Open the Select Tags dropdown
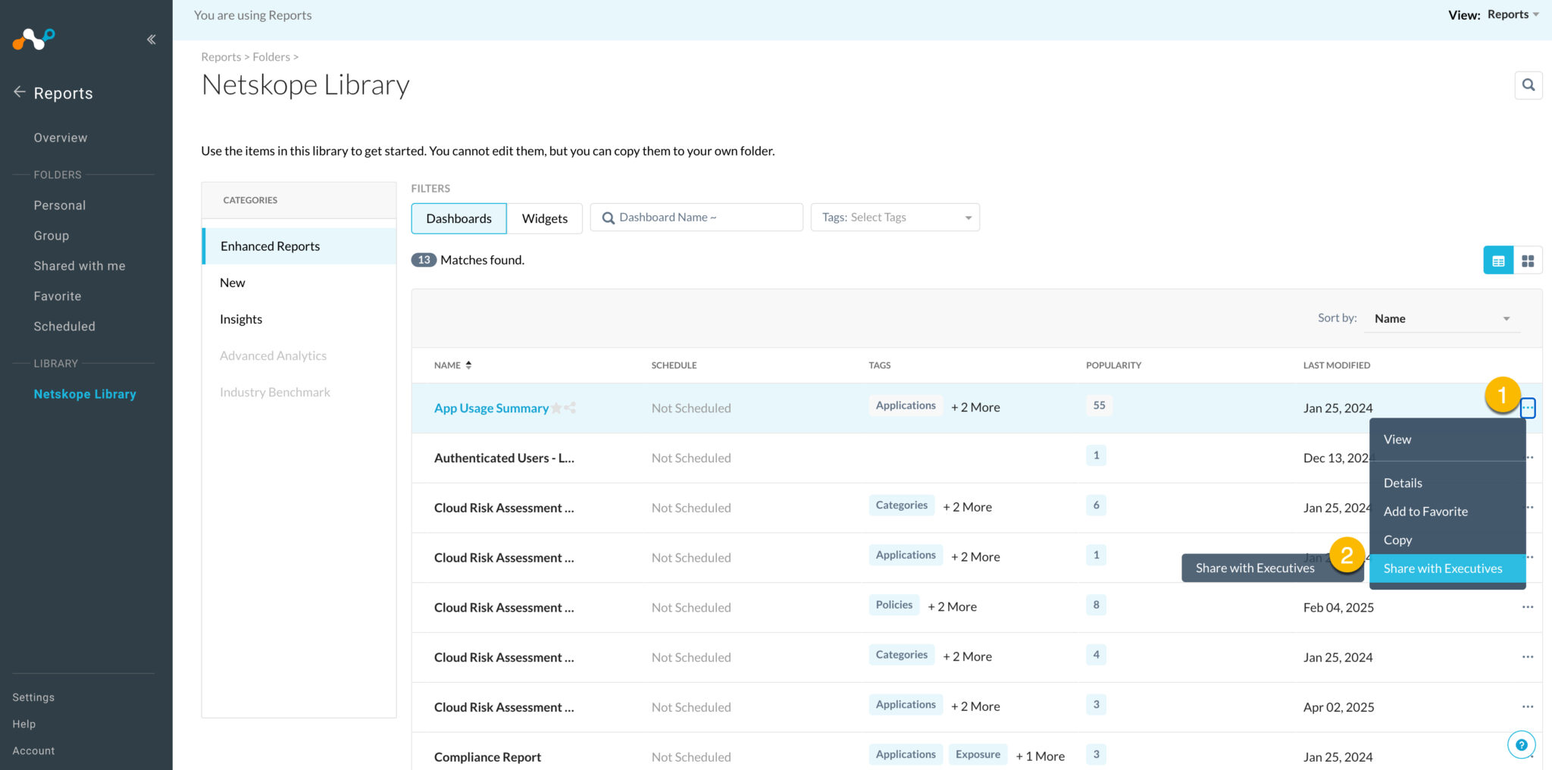 [894, 217]
